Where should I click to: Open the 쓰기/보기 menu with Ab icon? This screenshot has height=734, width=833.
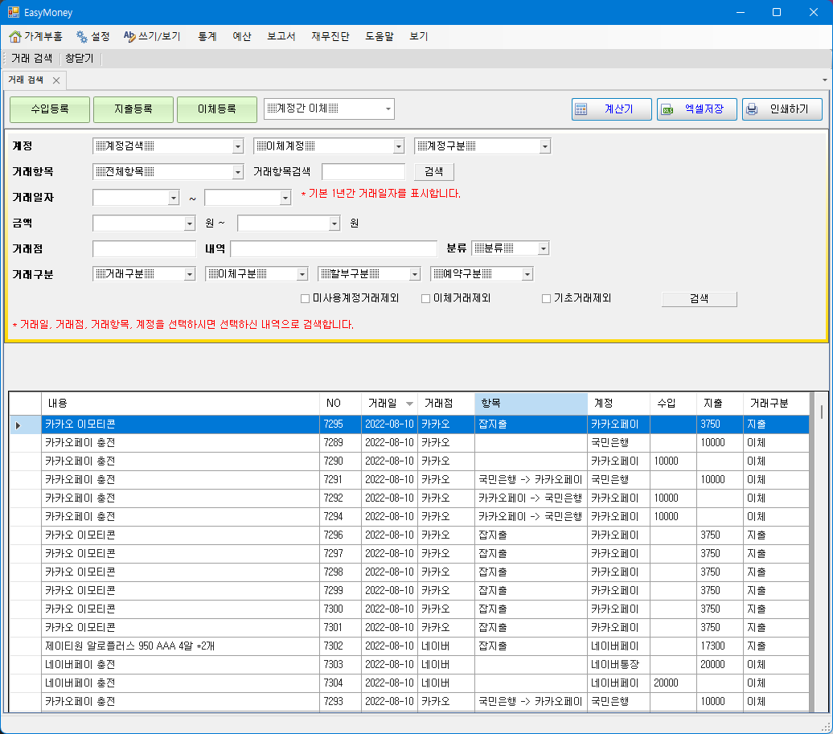click(x=152, y=36)
